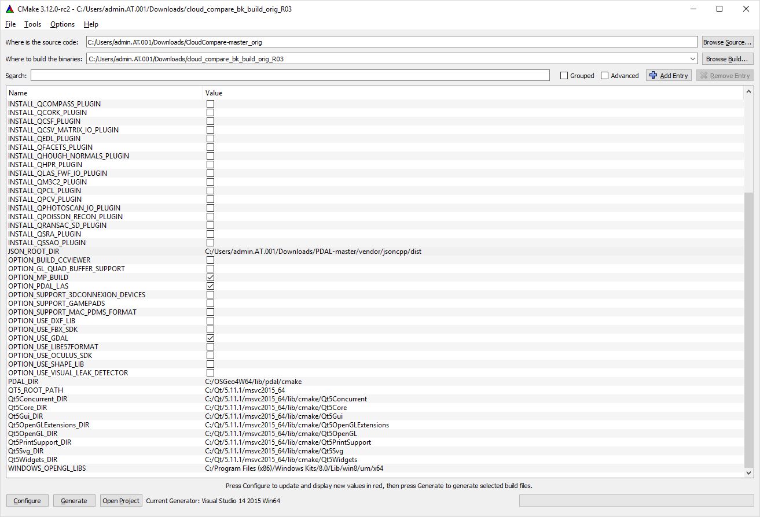Check INSTALL_QEDL_PLUGIN checkbox
760x517 pixels.
pyautogui.click(x=210, y=139)
